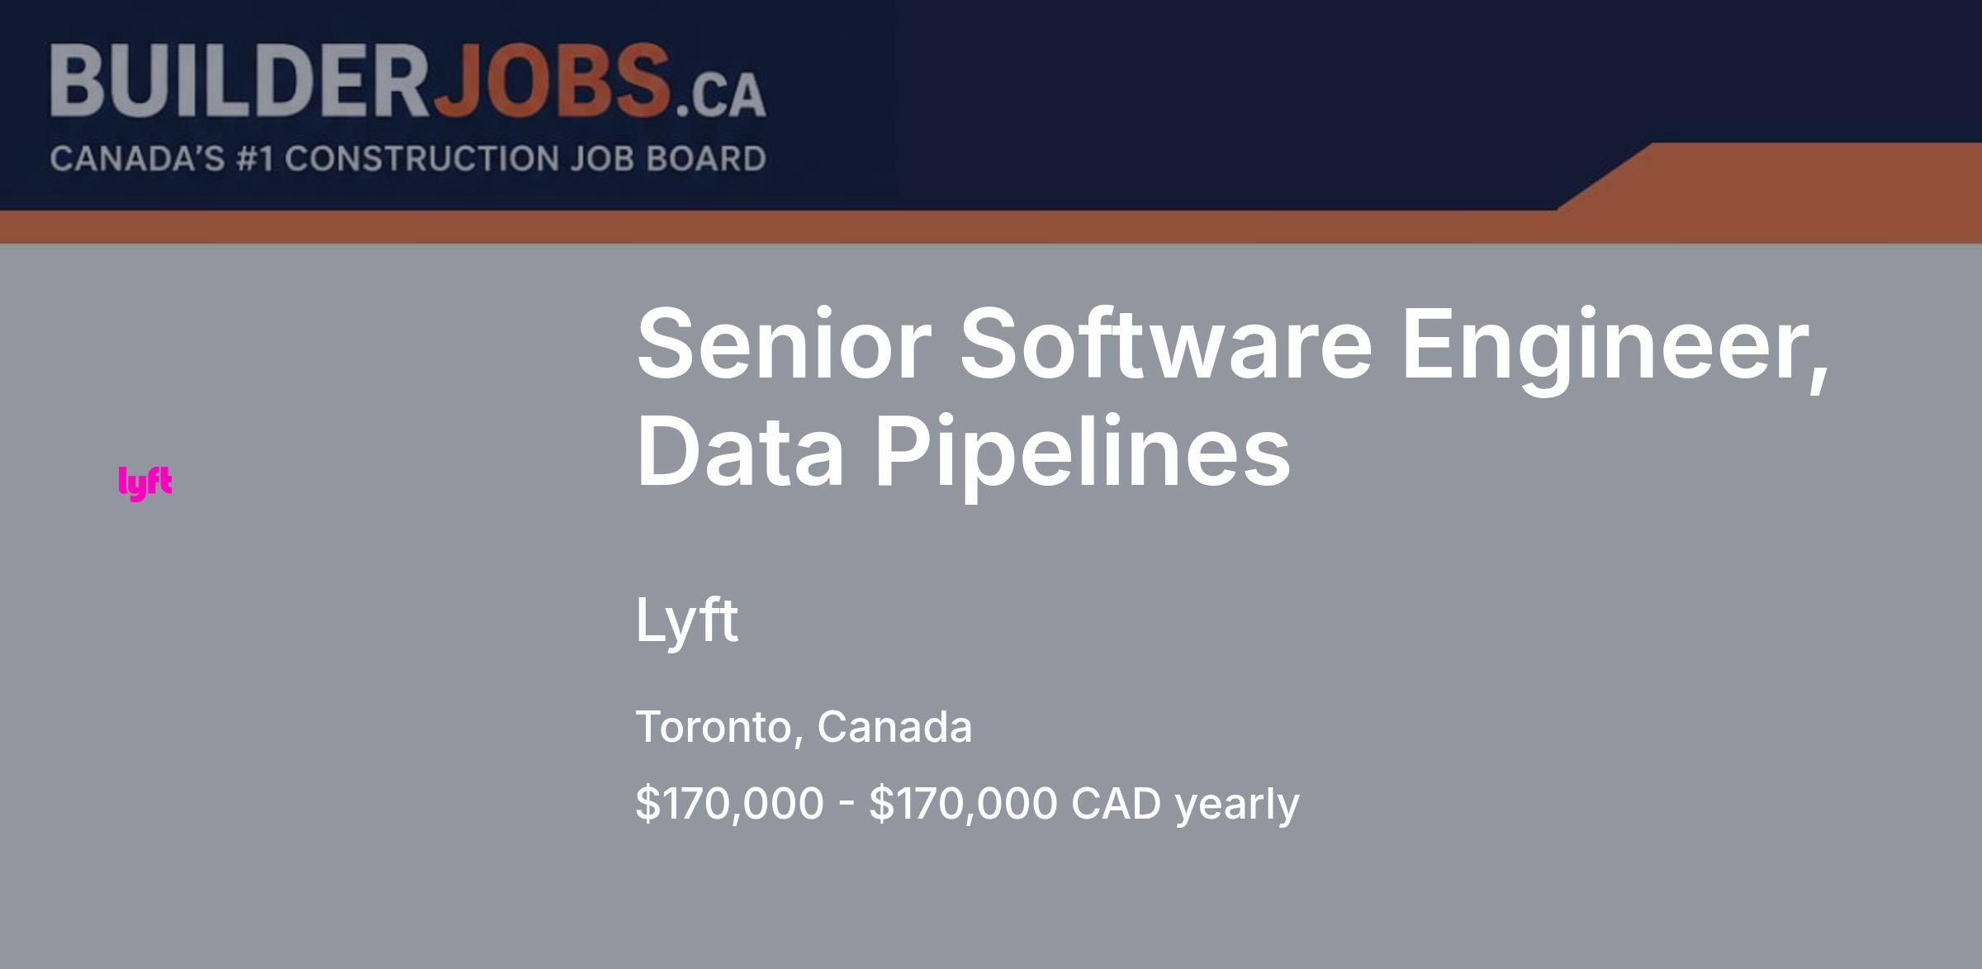Viewport: 1982px width, 969px height.
Task: Click the Data Pipelines title line
Action: click(x=963, y=452)
